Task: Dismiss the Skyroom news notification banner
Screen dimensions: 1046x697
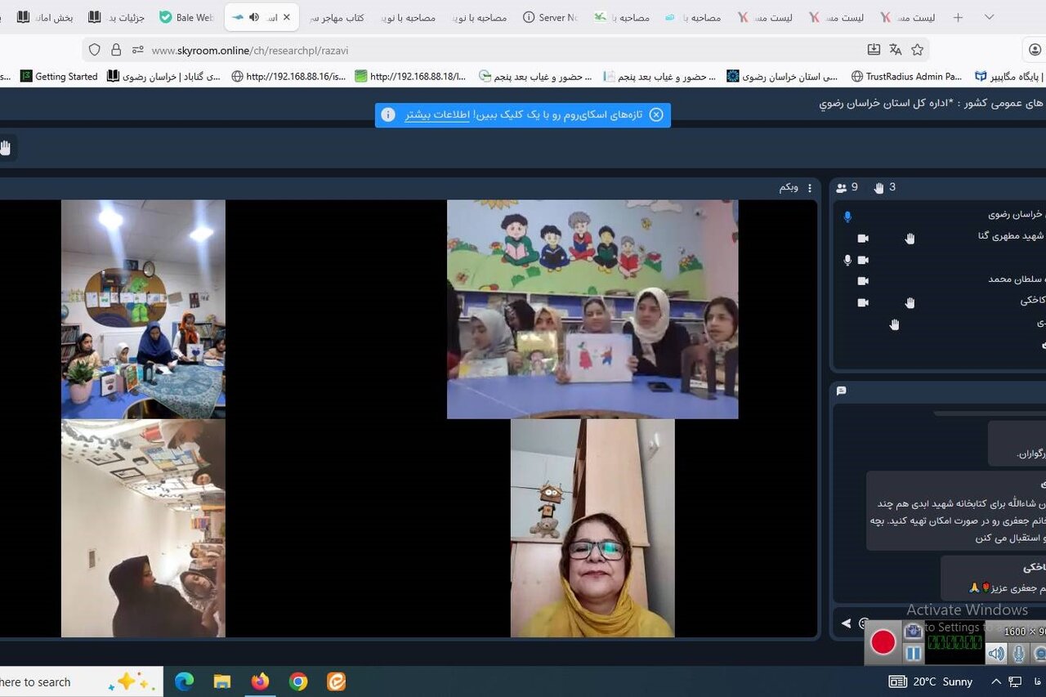Action: [x=656, y=115]
